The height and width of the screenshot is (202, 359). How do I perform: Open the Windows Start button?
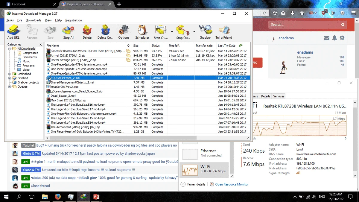pyautogui.click(x=6, y=197)
